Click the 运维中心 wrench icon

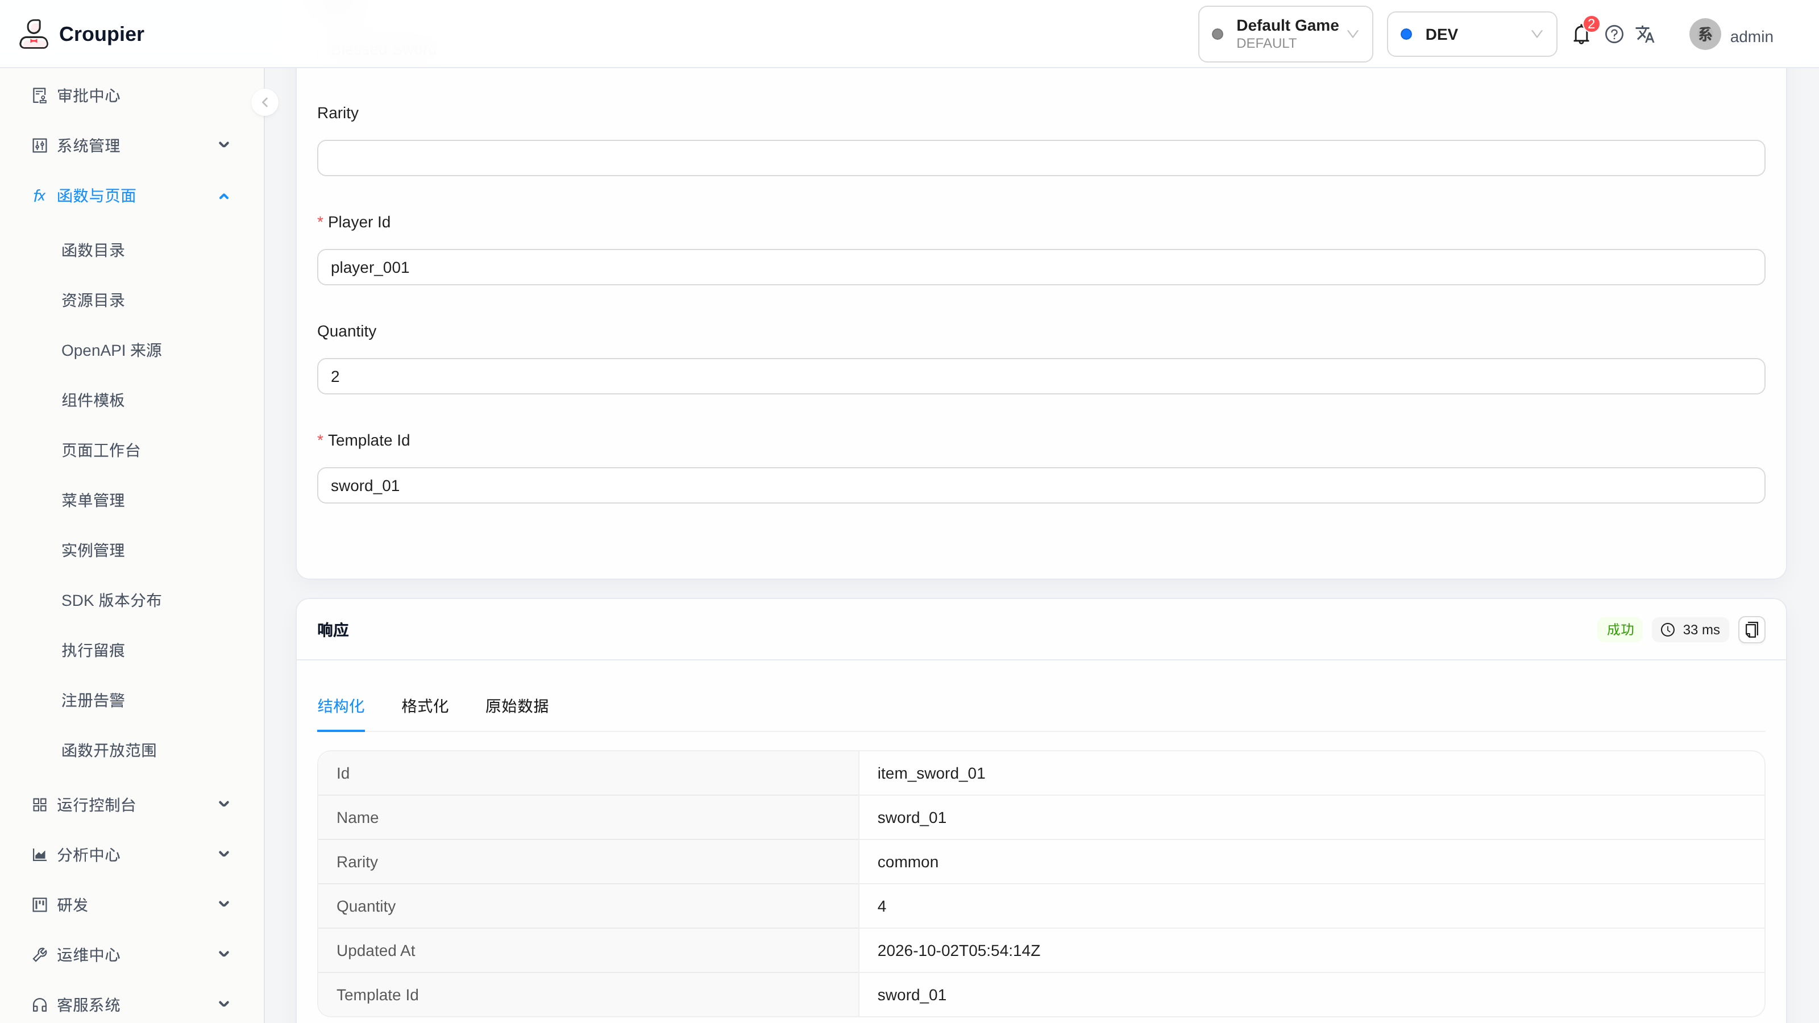40,955
